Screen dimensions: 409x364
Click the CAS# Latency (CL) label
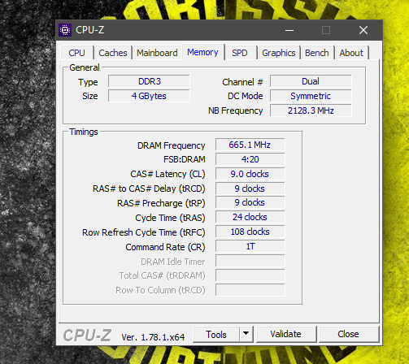pos(168,174)
